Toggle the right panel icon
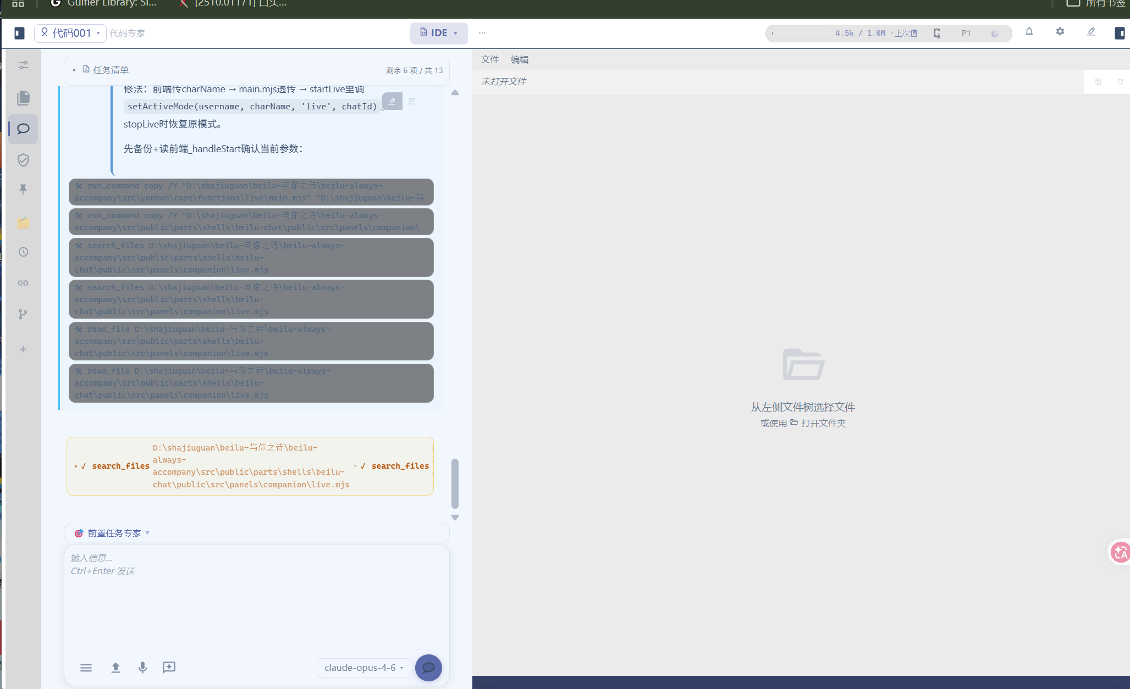 click(1120, 34)
